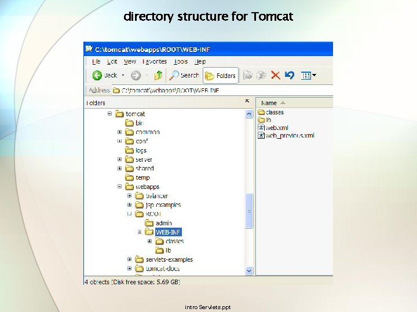The height and width of the screenshot is (312, 417).
Task: Expand the jsp-examples folder node
Action: point(129,205)
